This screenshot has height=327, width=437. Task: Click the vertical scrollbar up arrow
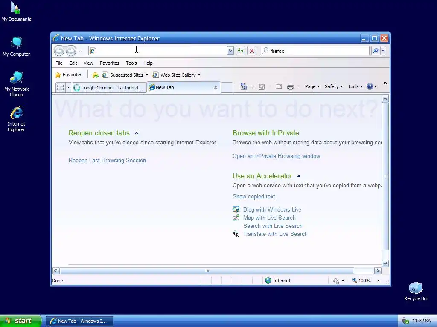click(385, 99)
